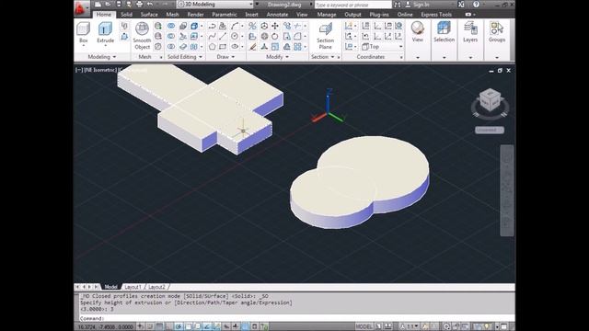Switch to the Express Tools ribbon tab

tap(436, 15)
